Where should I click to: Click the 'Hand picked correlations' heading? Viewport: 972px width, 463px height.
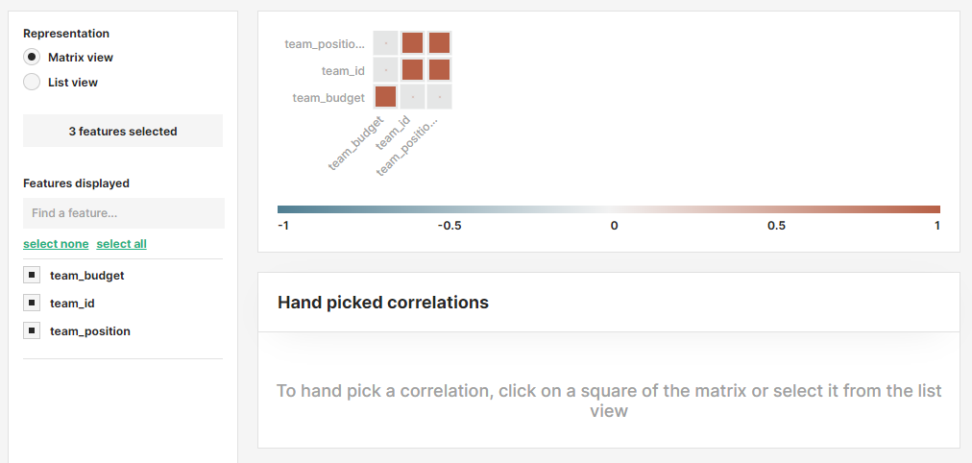tap(383, 303)
